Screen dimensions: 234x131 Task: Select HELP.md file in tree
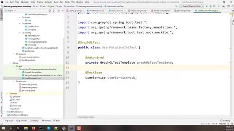click(x=16, y=100)
